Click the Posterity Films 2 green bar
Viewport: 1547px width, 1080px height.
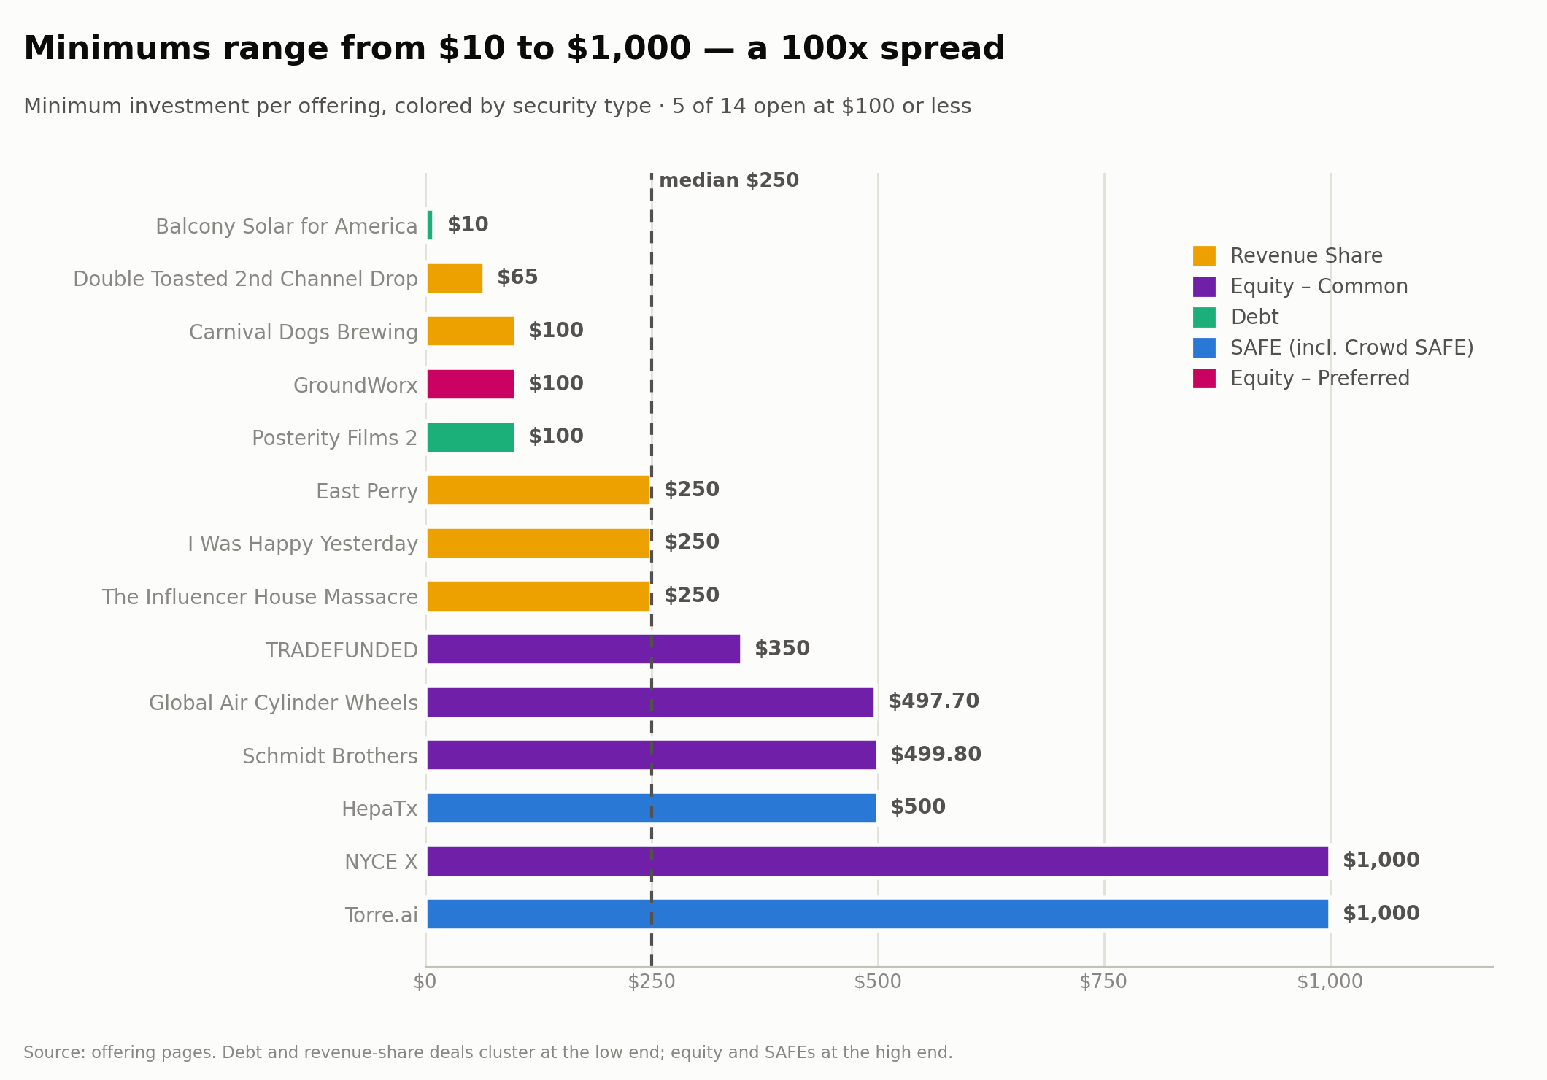[x=471, y=437]
